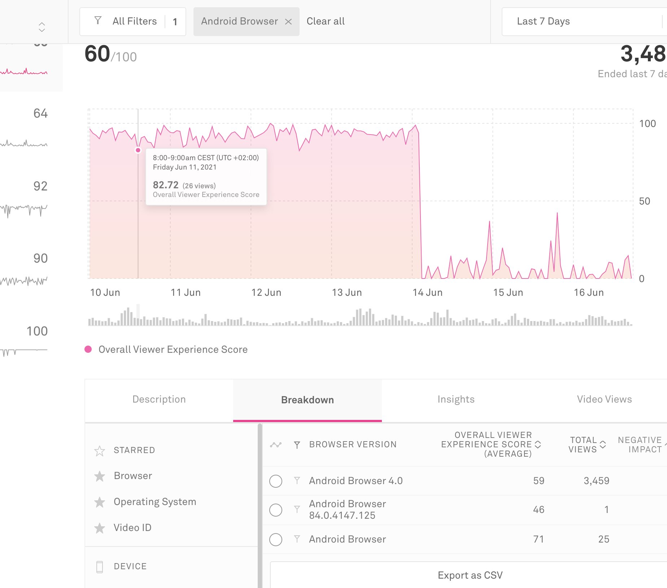Sort by Overall Viewer Experience Score

538,444
